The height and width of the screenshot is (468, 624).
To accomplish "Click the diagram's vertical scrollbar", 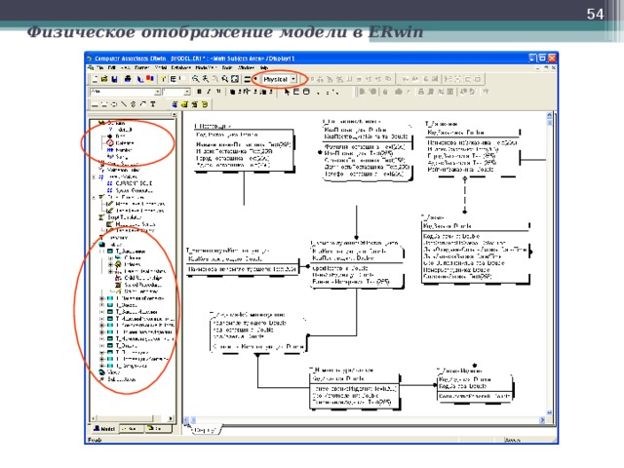I will point(553,273).
